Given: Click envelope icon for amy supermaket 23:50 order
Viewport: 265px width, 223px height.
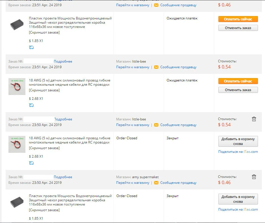Looking at the screenshot, I should (156, 183).
